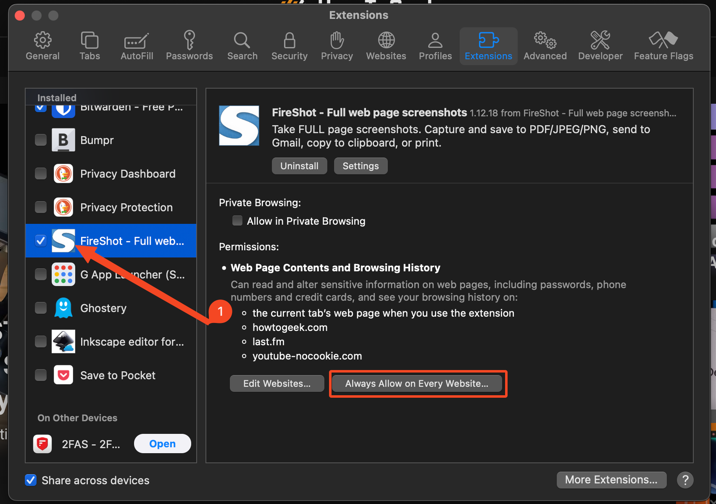This screenshot has width=716, height=504.
Task: Open Passwords preferences via the key icon
Action: point(189,45)
